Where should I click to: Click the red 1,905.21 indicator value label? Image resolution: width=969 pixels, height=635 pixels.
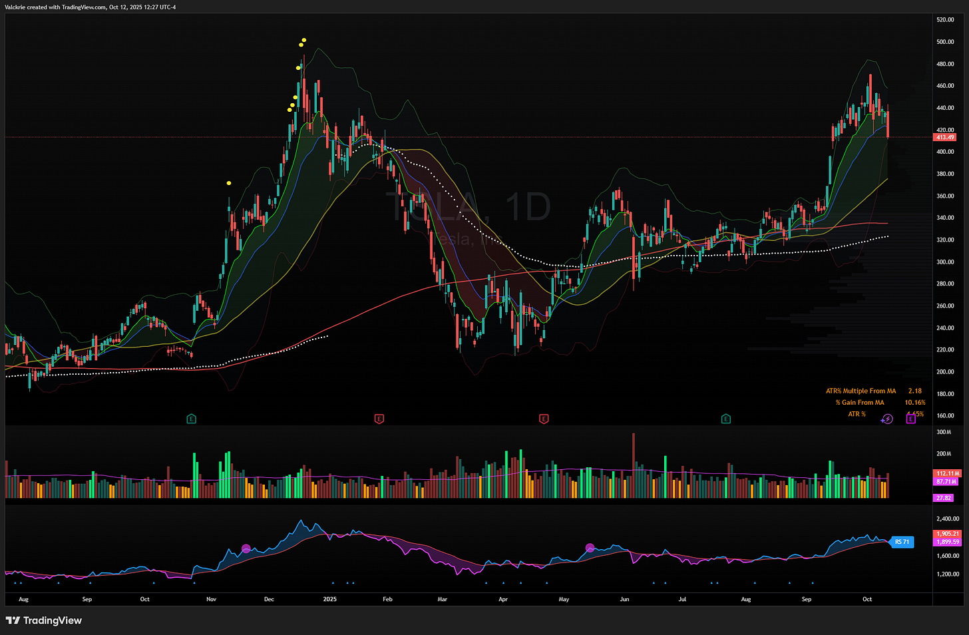[x=948, y=533]
